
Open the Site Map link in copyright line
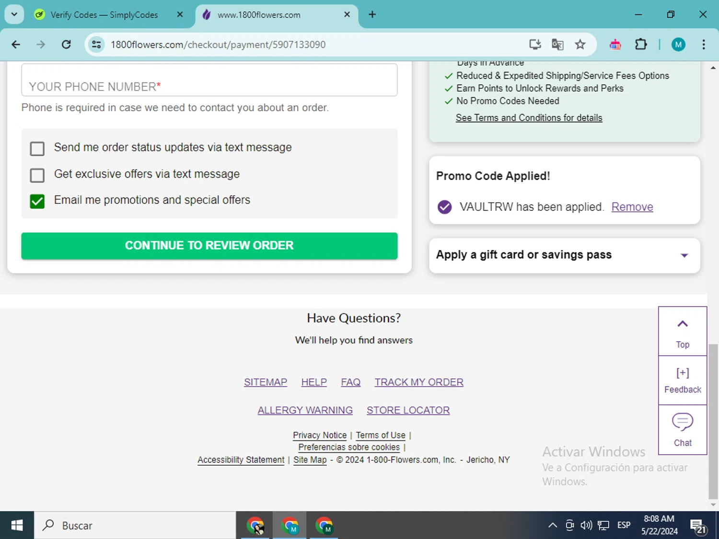310,459
